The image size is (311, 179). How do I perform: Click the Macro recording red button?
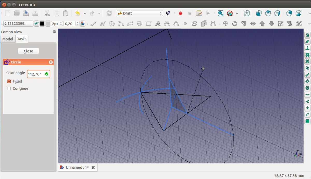pyautogui.click(x=180, y=13)
